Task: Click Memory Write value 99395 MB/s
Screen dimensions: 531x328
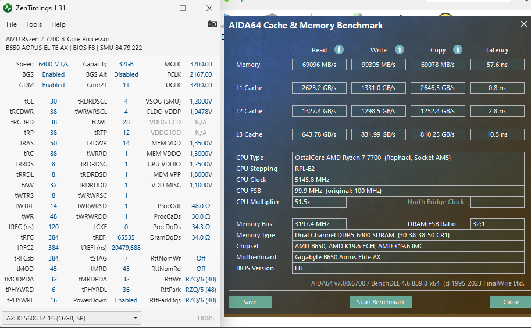Action: pyautogui.click(x=378, y=65)
